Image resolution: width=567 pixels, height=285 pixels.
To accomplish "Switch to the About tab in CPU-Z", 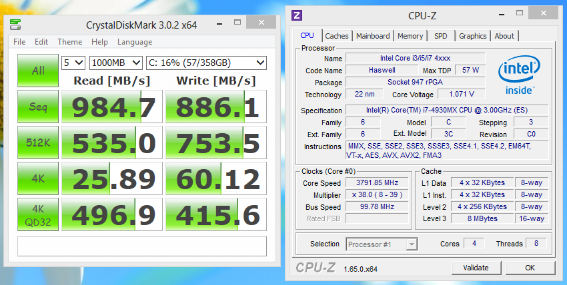I will click(x=504, y=36).
